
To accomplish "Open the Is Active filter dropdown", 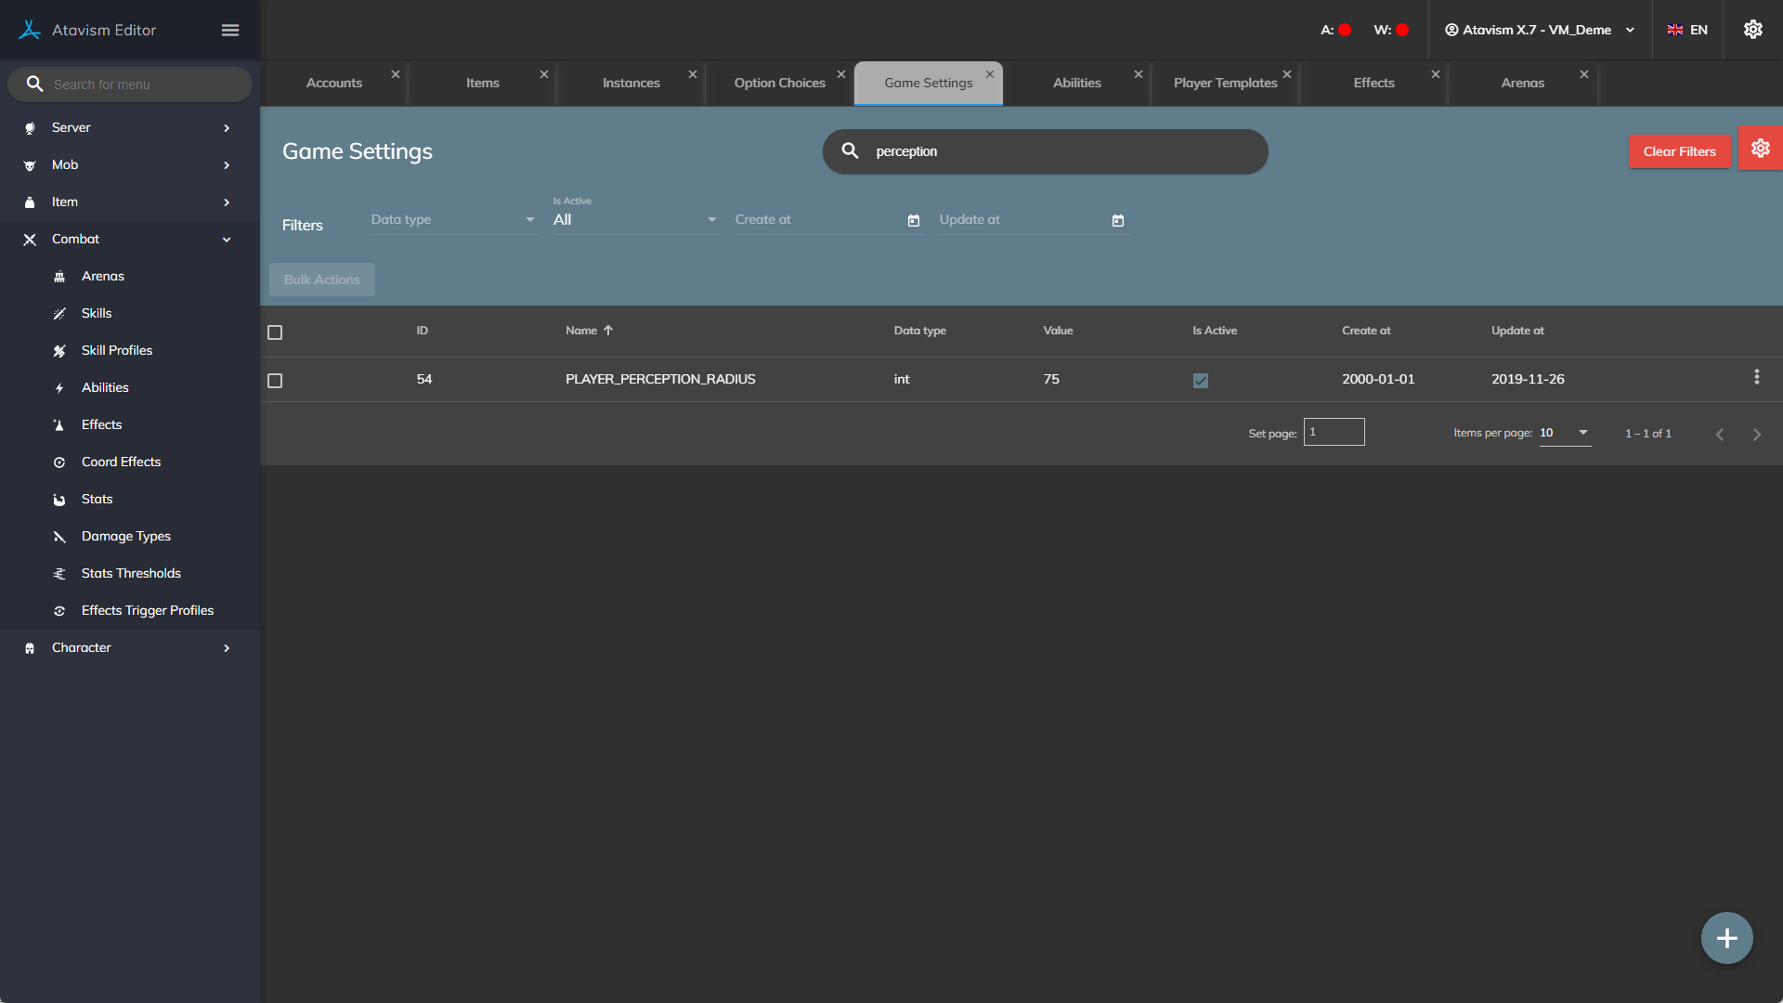I will [x=635, y=220].
